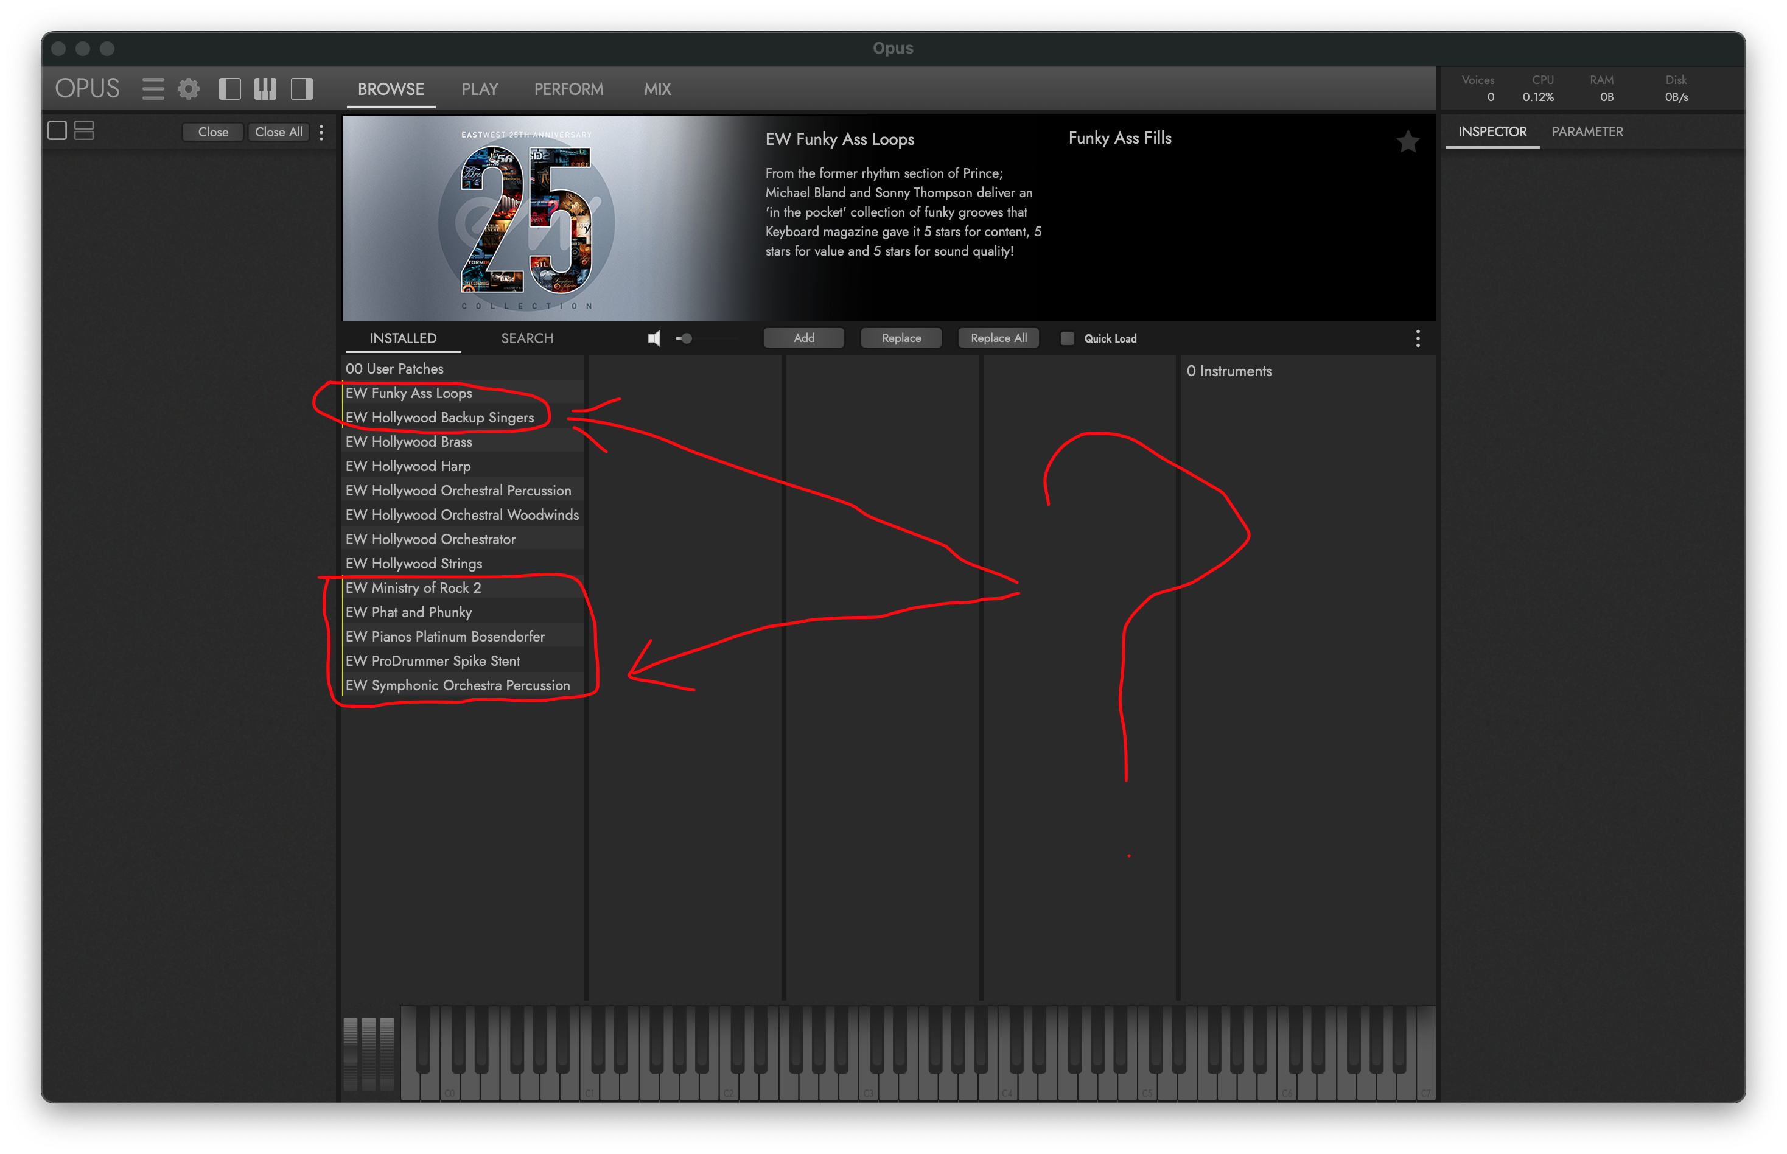Toggle the left panel view icon
Image resolution: width=1787 pixels, height=1154 pixels.
(x=229, y=89)
